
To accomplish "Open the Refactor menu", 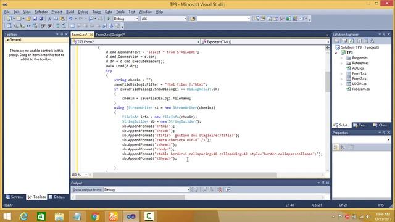I will pos(41,12).
